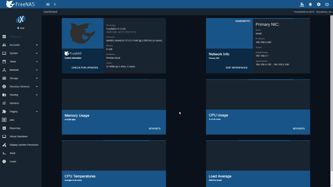This screenshot has height=187, width=333.
Task: Click the Display System Processes icon
Action: pyautogui.click(x=4, y=145)
